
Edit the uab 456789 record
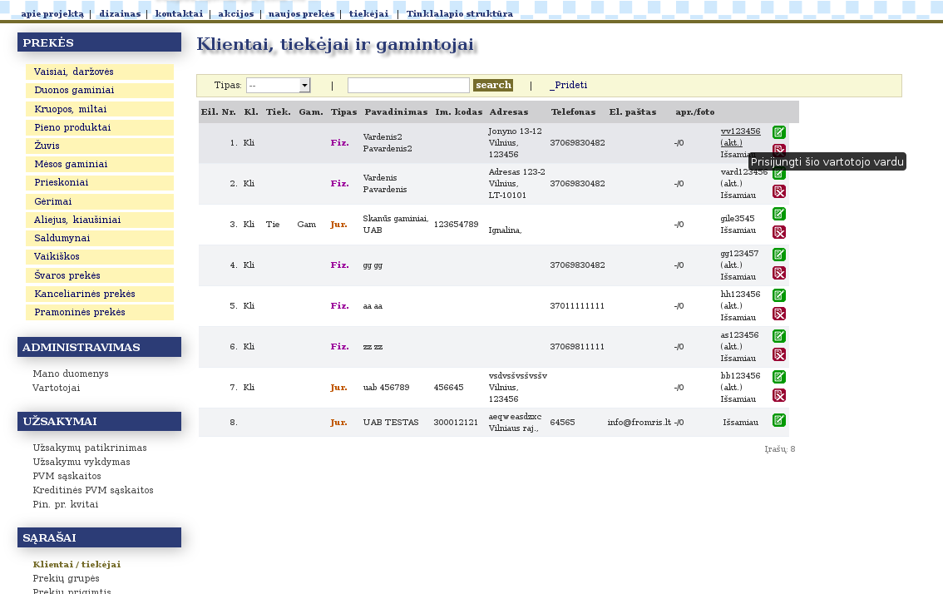[779, 377]
